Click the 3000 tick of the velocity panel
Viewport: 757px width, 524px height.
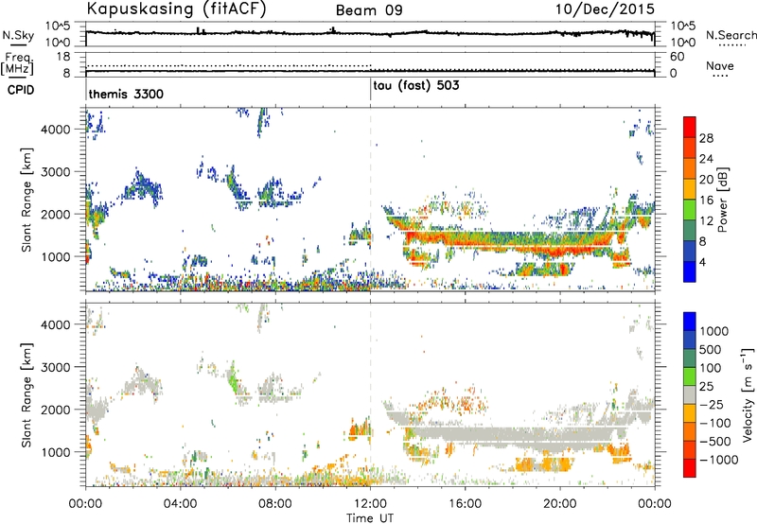56,367
